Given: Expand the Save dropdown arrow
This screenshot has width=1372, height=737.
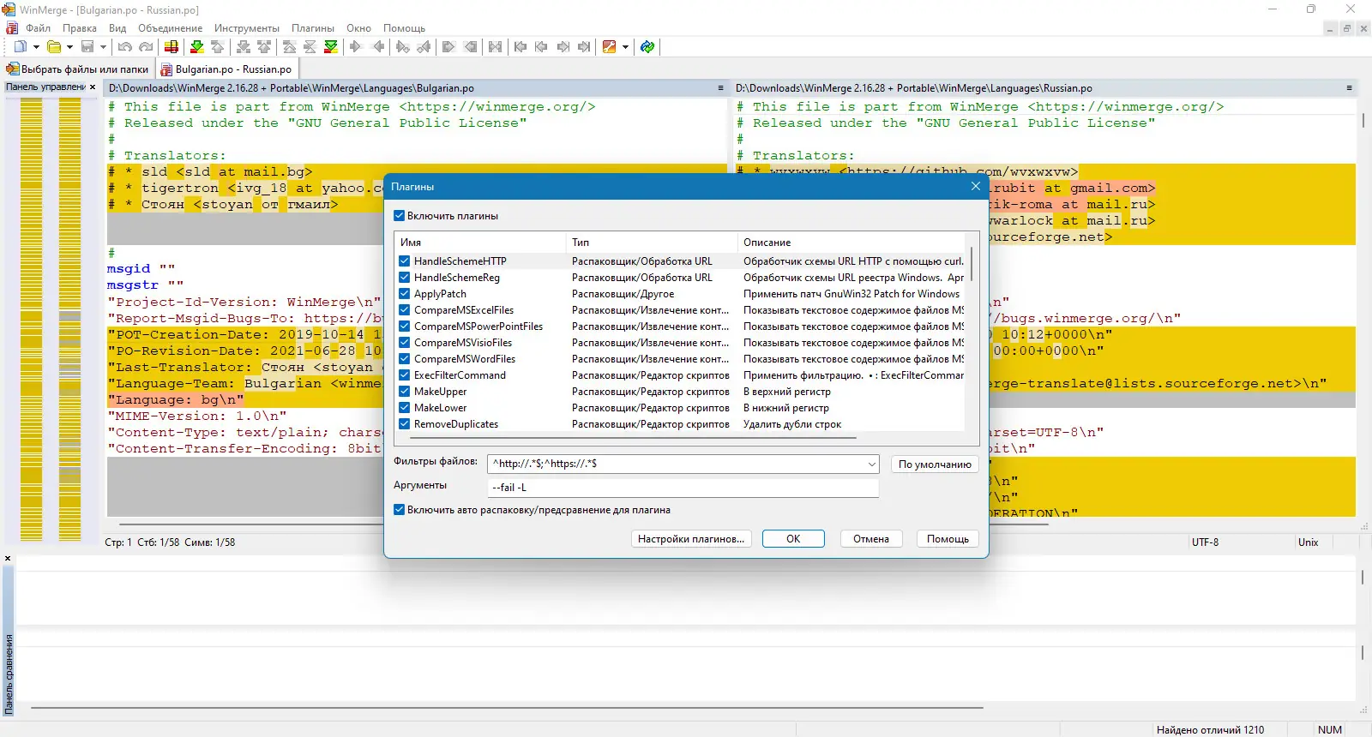Looking at the screenshot, I should point(103,47).
